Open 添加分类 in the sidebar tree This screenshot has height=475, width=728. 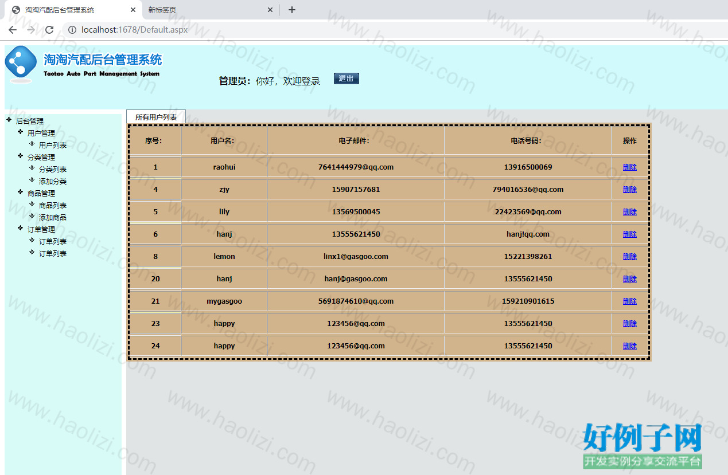tap(53, 182)
